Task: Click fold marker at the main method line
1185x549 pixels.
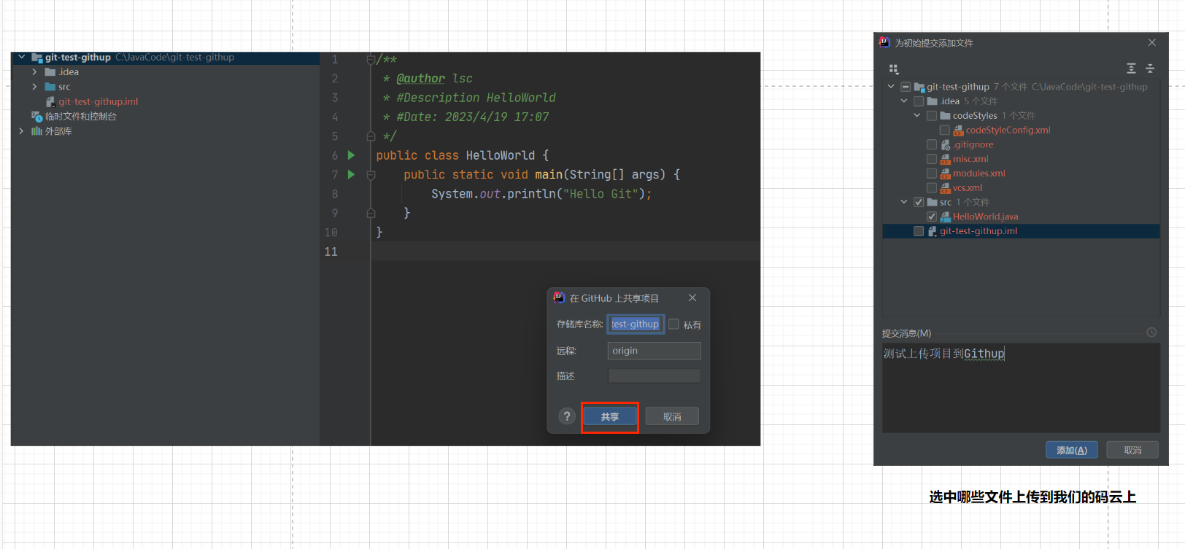Action: click(371, 175)
